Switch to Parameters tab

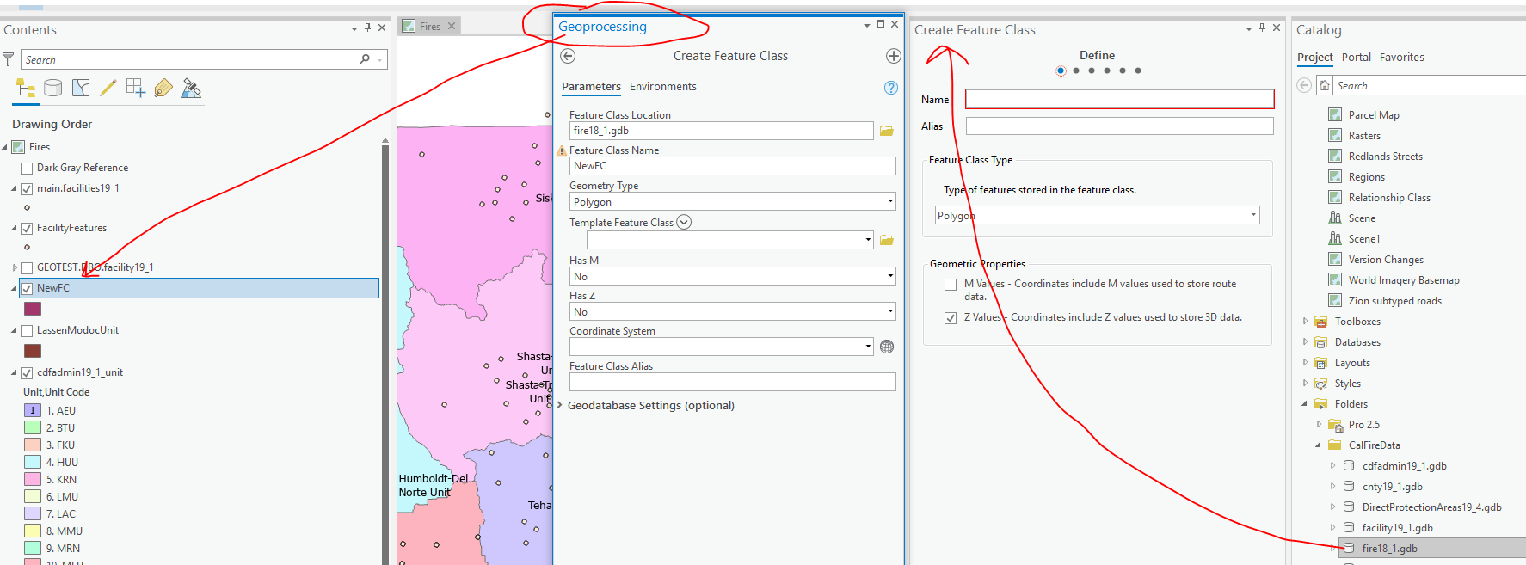pos(591,87)
